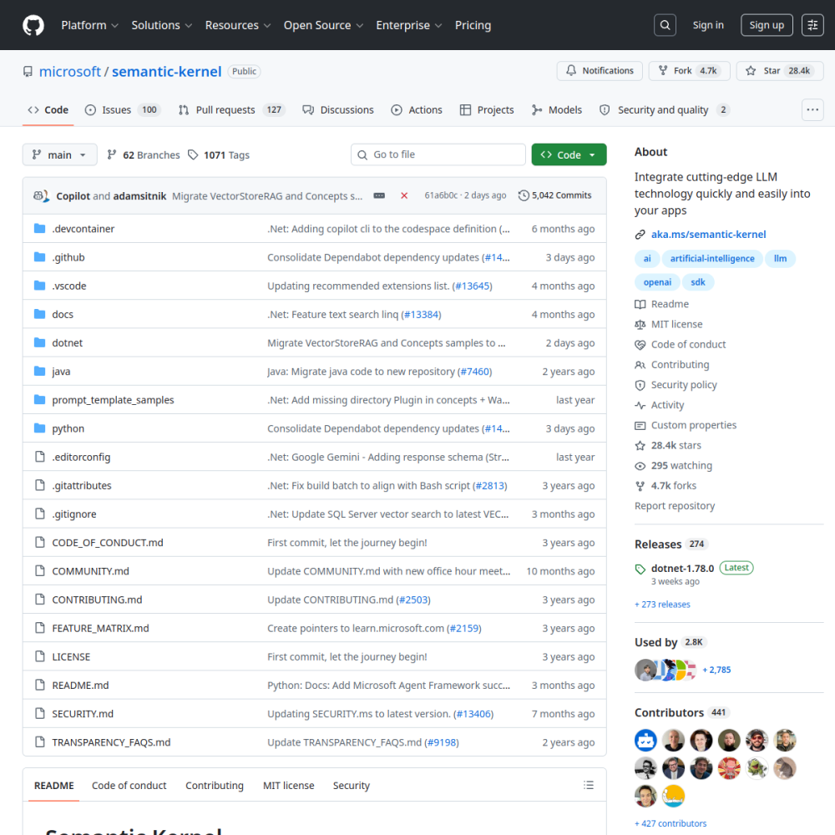Open the Discussions tab
This screenshot has height=835, width=835.
[338, 109]
